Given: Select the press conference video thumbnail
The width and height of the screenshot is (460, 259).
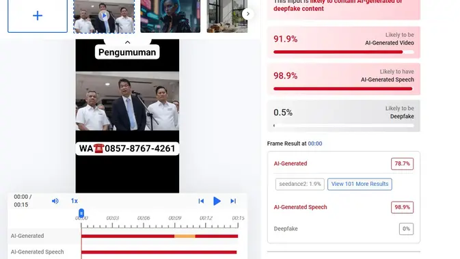Looking at the screenshot, I should pos(104,16).
